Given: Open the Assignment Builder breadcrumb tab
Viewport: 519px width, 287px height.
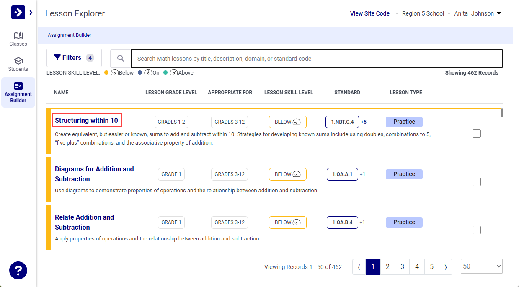Looking at the screenshot, I should [x=70, y=35].
